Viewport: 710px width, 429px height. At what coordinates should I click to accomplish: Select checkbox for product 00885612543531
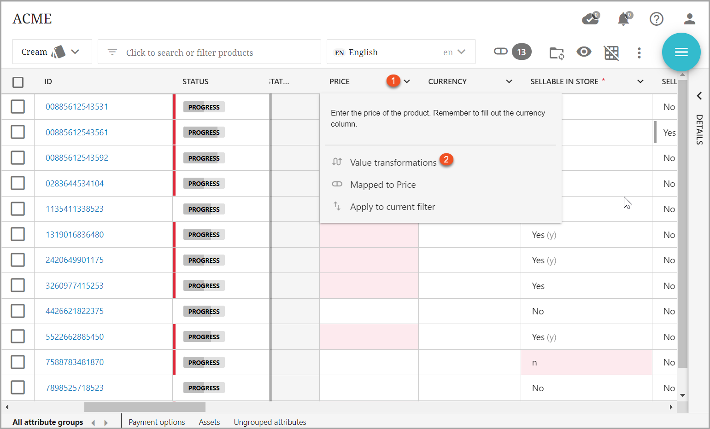coord(18,107)
